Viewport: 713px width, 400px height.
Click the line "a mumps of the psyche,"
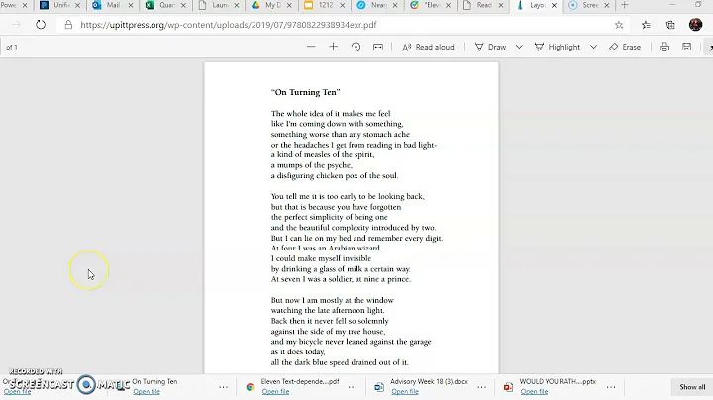312,165
